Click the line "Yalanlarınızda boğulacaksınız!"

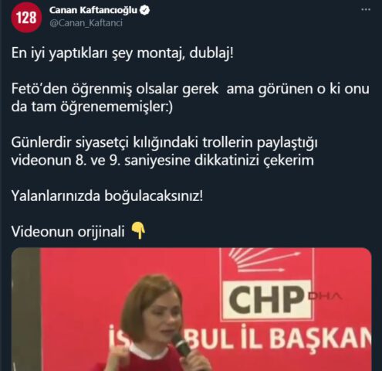click(x=107, y=196)
